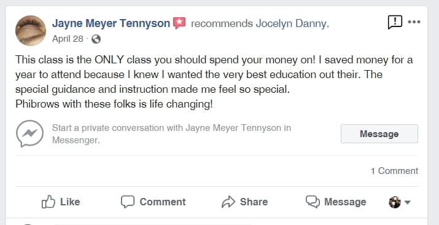Viewport: 439px width, 225px height.
Task: View the 1 Comment link
Action: coord(394,171)
